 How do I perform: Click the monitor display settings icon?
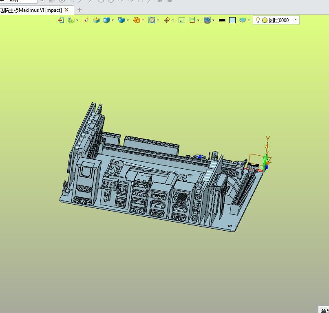click(x=207, y=20)
